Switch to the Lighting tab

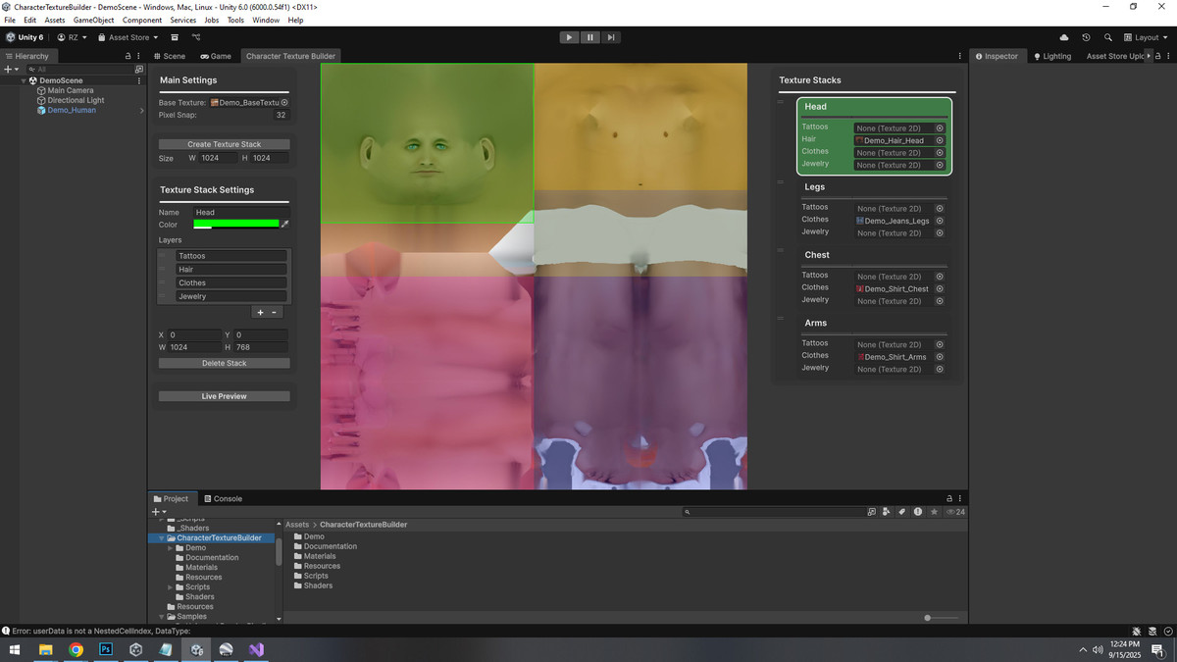coord(1051,56)
